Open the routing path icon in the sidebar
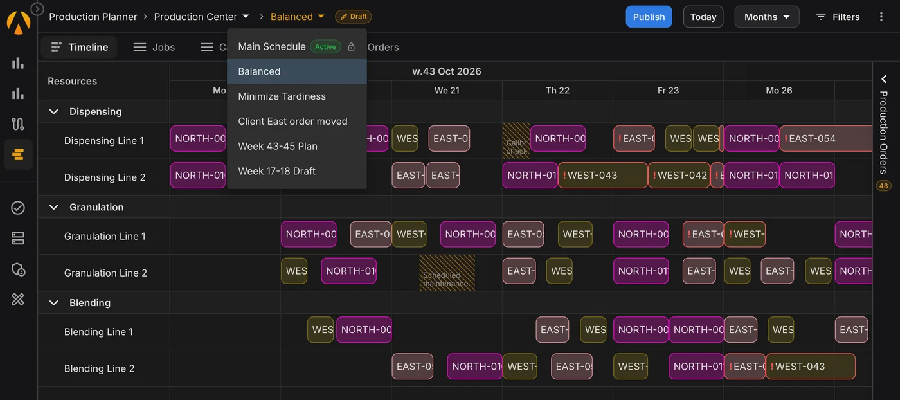 18,124
